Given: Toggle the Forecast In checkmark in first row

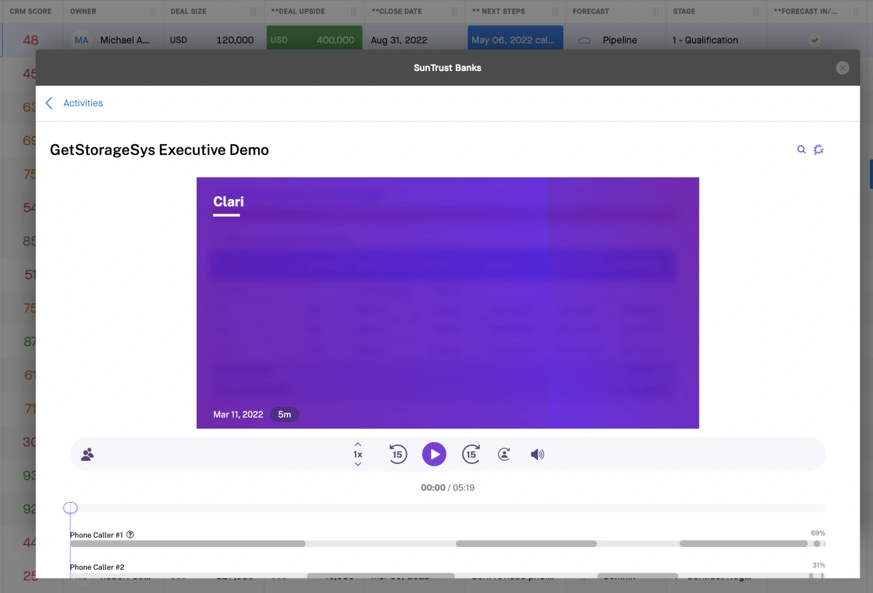Looking at the screenshot, I should pyautogui.click(x=815, y=40).
